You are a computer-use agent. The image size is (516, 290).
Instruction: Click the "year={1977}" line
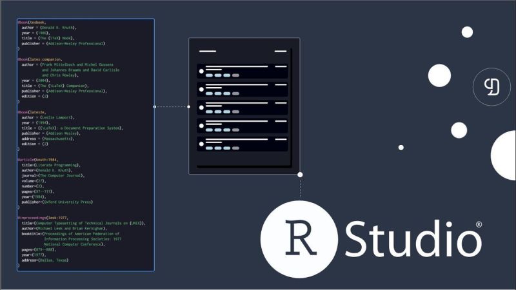34,255
